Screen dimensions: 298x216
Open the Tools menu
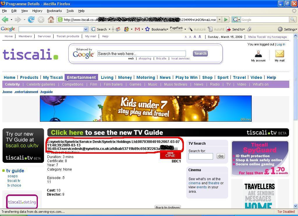click(x=70, y=11)
